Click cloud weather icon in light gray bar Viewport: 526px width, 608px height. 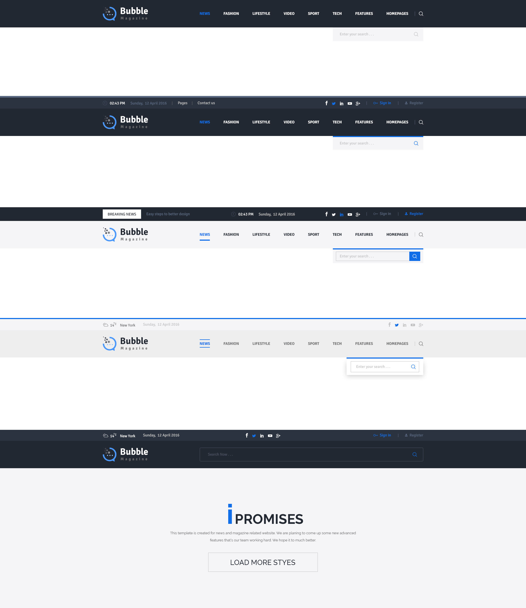click(x=106, y=325)
